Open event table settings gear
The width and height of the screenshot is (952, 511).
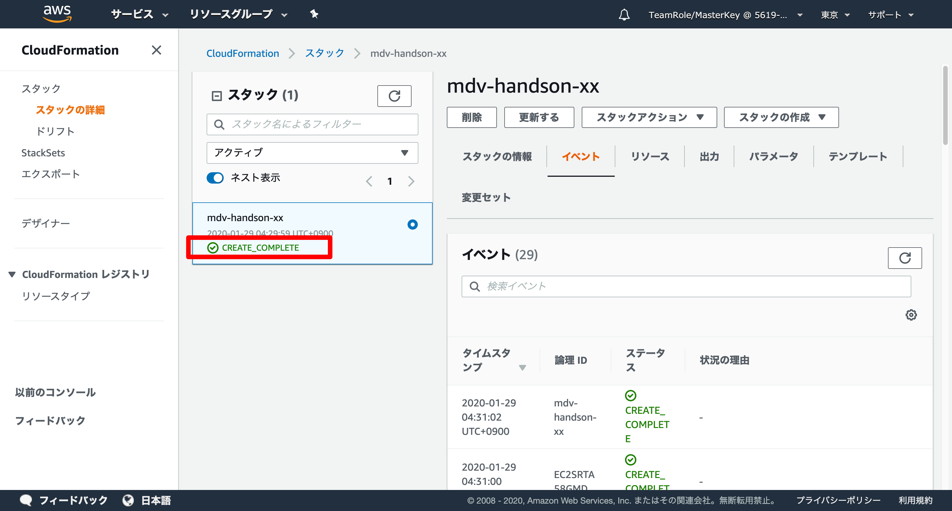tap(911, 315)
